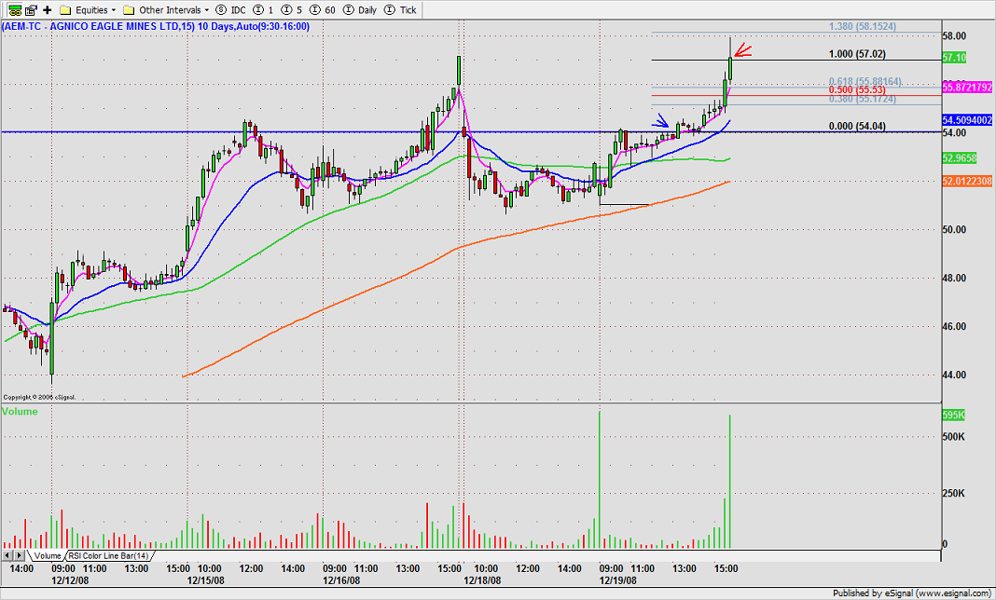Click the magenta 55.8721792 value label
Viewport: 996px width, 600px height.
pos(968,87)
